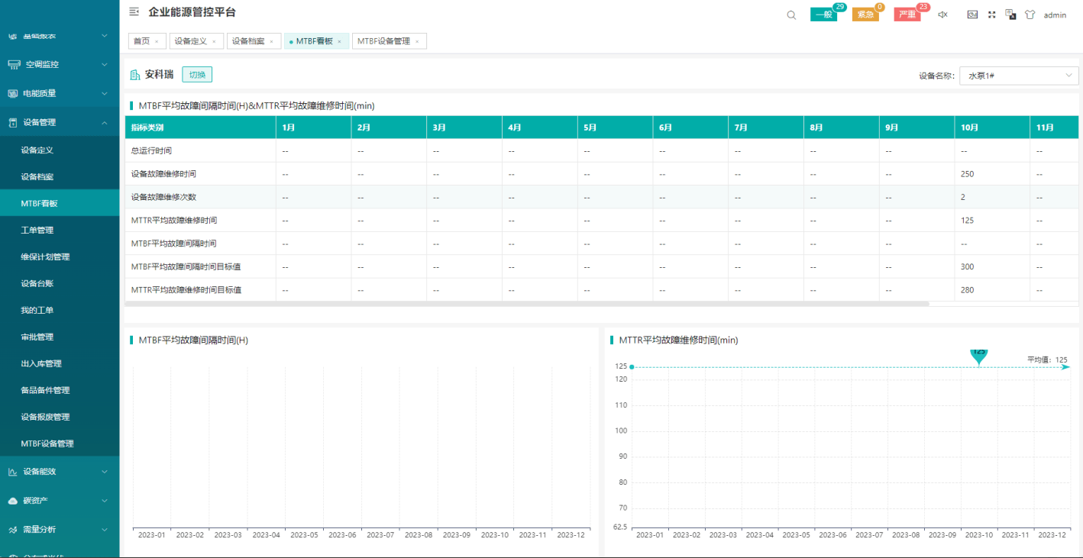Image resolution: width=1083 pixels, height=558 pixels.
Task: Click the 安科瑞 building icon
Action: (x=135, y=75)
